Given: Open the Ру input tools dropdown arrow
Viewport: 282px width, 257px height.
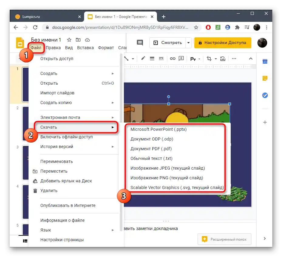Looking at the screenshot, I should (x=199, y=59).
